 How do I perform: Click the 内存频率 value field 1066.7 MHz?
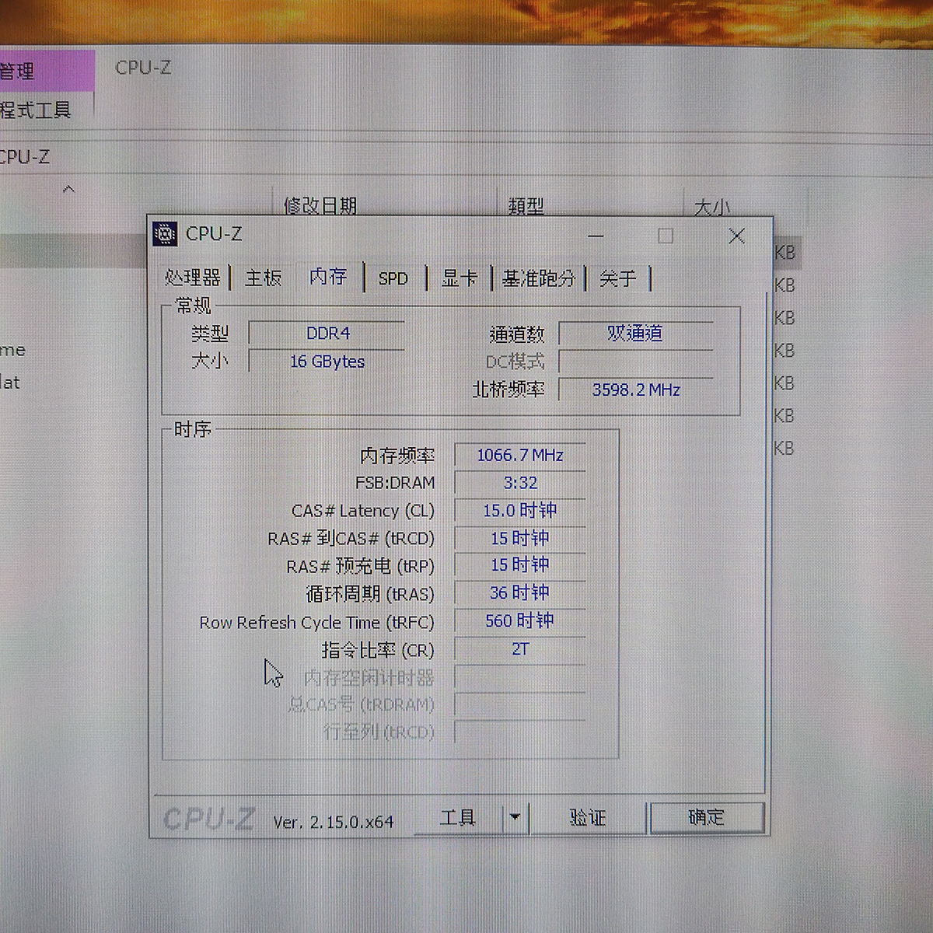520,455
